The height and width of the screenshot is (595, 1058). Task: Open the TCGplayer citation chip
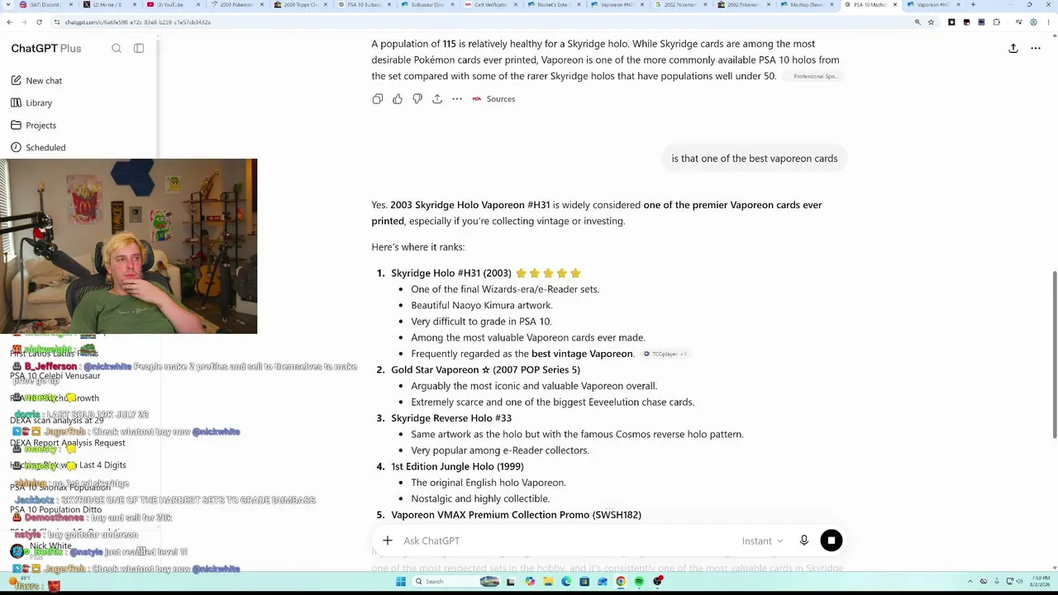(x=665, y=355)
